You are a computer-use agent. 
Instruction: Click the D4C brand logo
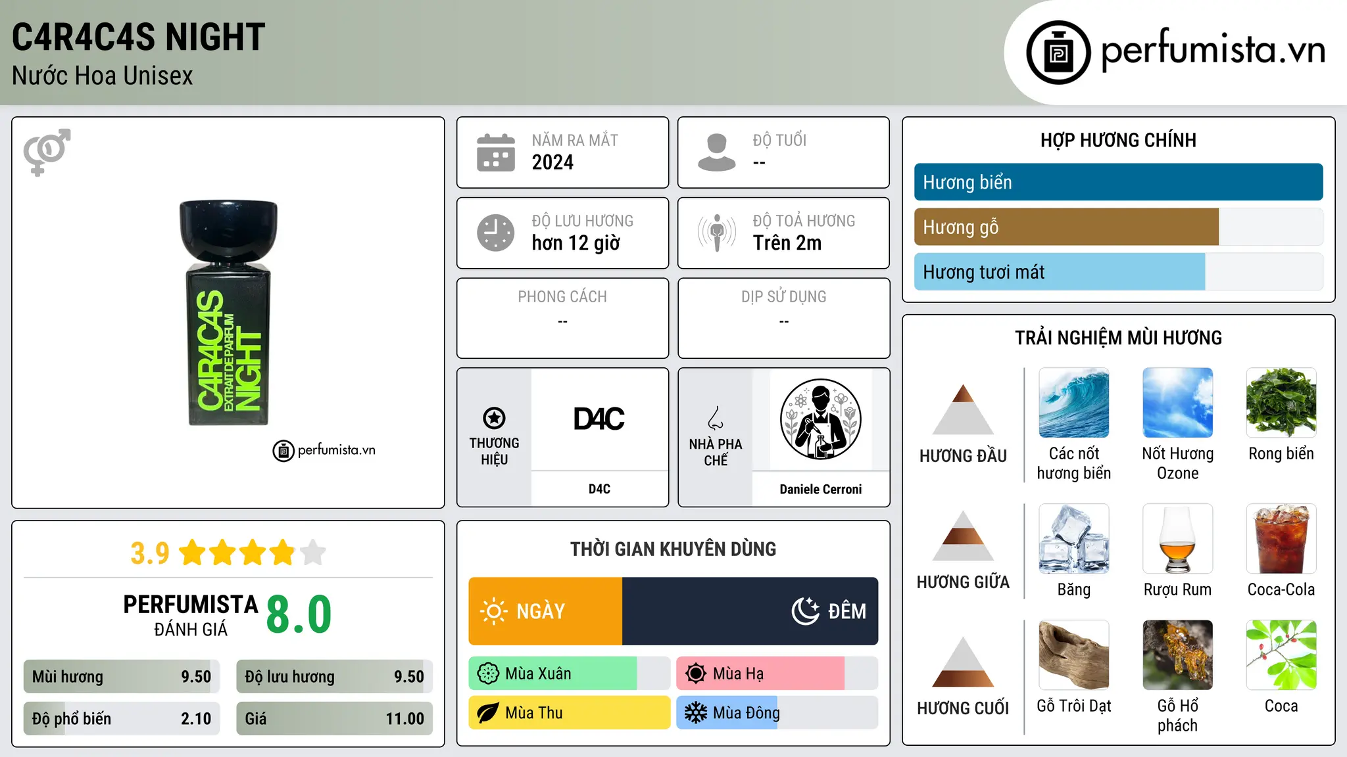click(599, 419)
